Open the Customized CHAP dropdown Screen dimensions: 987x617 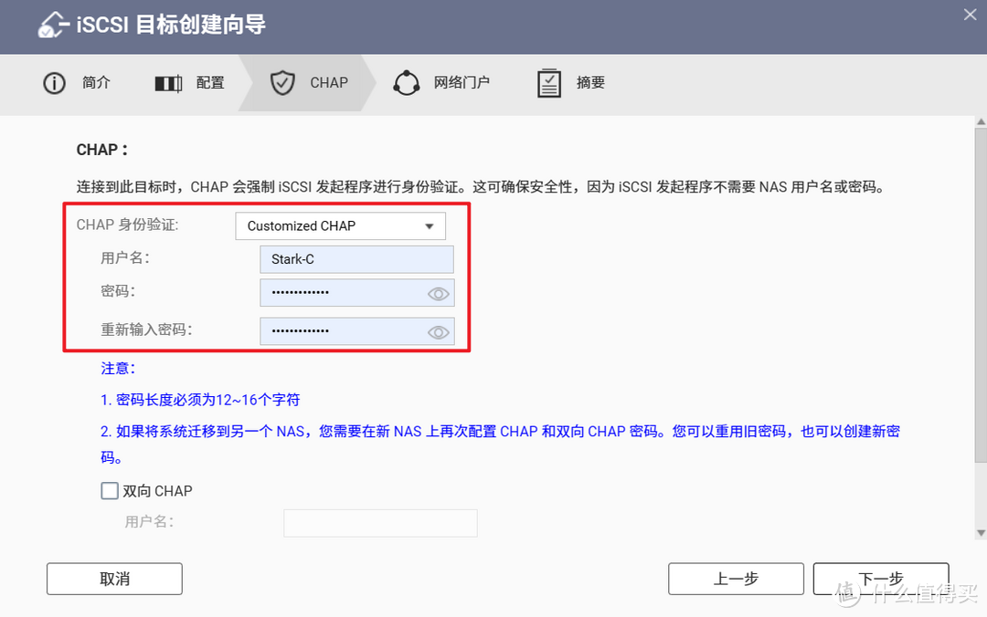pos(340,225)
